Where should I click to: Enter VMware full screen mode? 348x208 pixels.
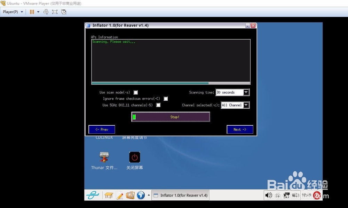point(55,12)
